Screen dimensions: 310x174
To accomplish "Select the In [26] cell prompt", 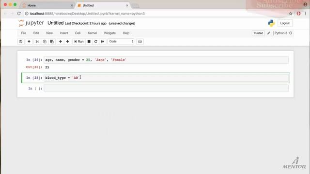I will [x=34, y=60].
